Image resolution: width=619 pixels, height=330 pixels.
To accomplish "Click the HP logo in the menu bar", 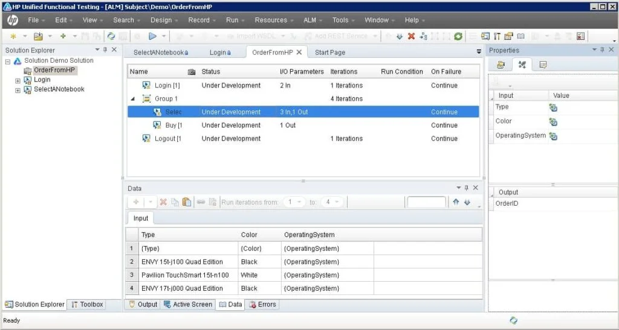I will pyautogui.click(x=13, y=20).
